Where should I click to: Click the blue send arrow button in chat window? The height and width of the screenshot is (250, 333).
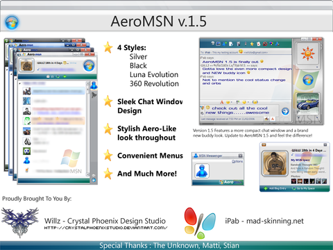(x=285, y=111)
